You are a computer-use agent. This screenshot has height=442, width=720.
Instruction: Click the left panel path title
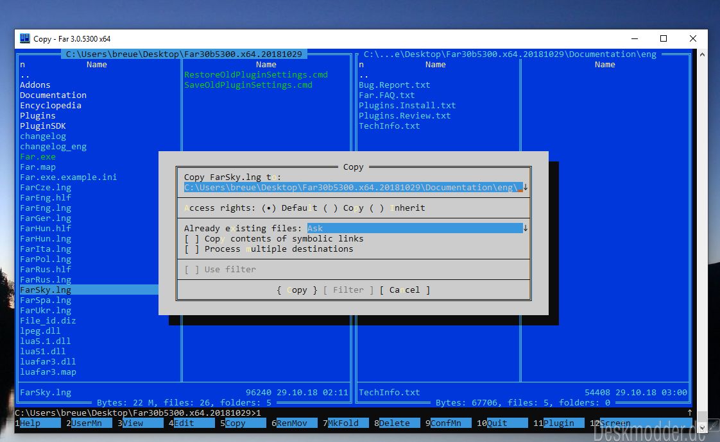[x=184, y=54]
